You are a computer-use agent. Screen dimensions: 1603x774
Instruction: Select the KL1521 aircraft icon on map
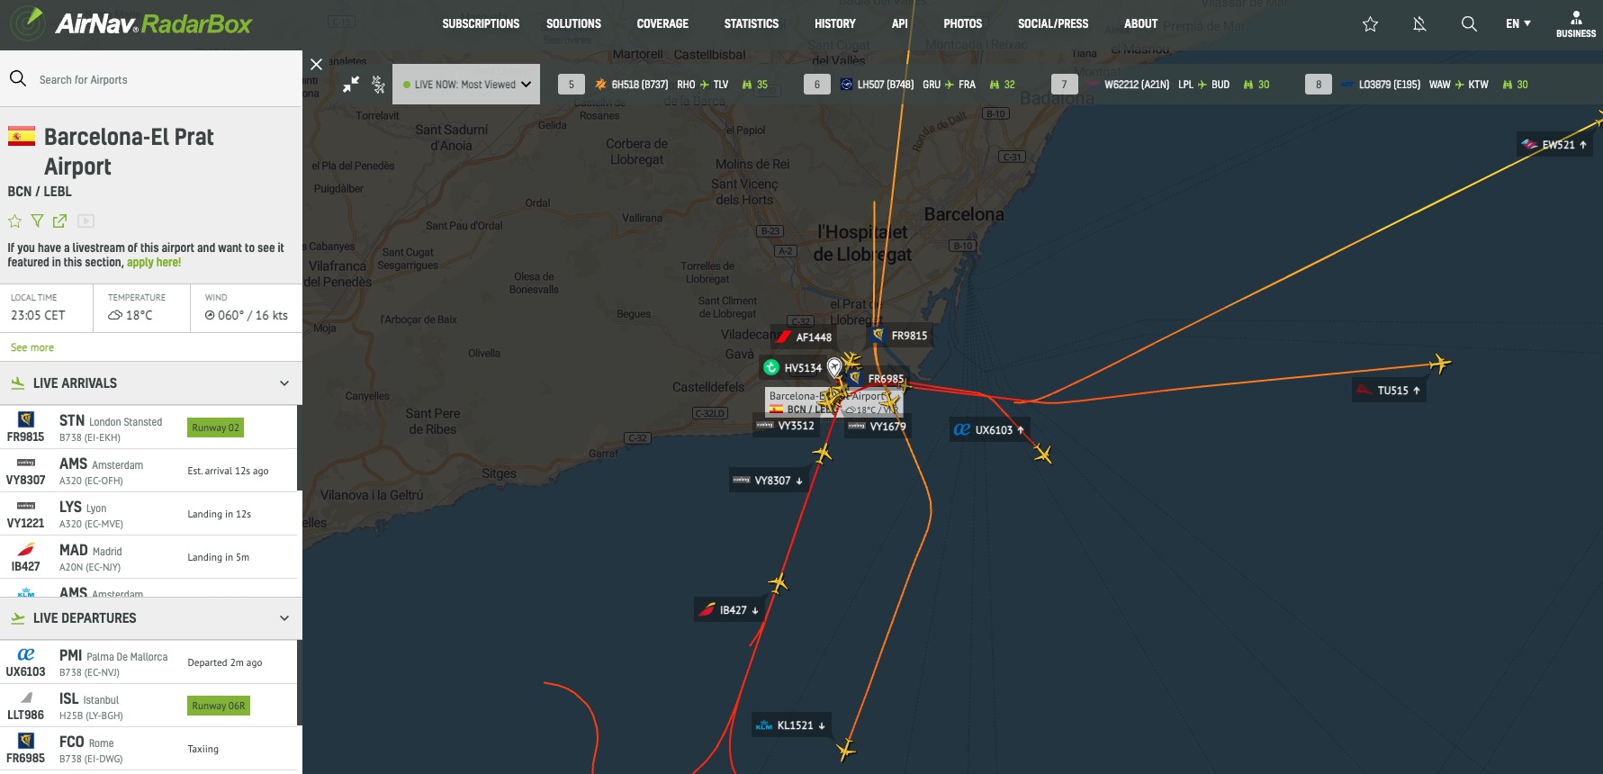(845, 749)
